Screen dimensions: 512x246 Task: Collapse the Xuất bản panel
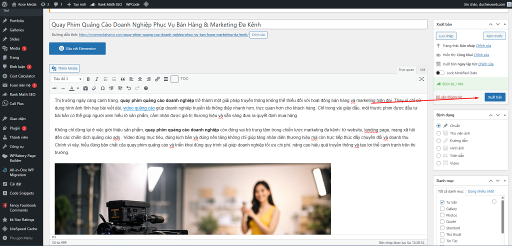point(505,24)
